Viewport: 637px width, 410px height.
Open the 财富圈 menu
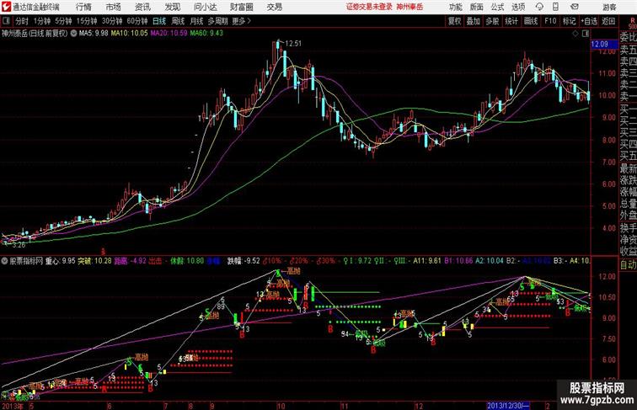coord(241,7)
